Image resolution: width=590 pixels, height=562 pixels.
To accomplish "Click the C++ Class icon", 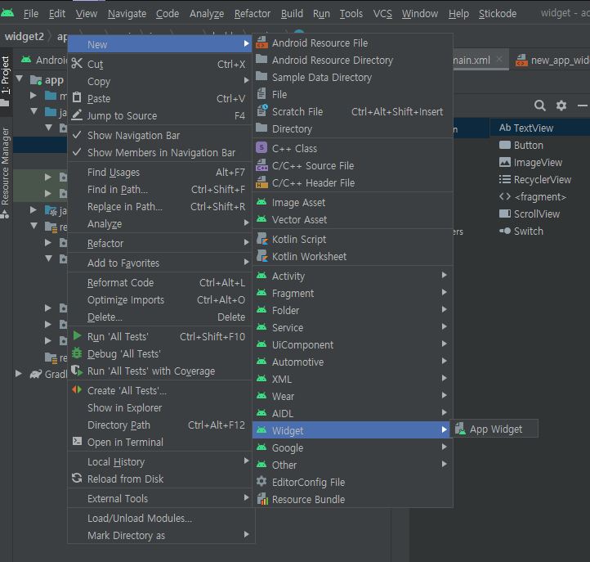I will click(x=261, y=147).
